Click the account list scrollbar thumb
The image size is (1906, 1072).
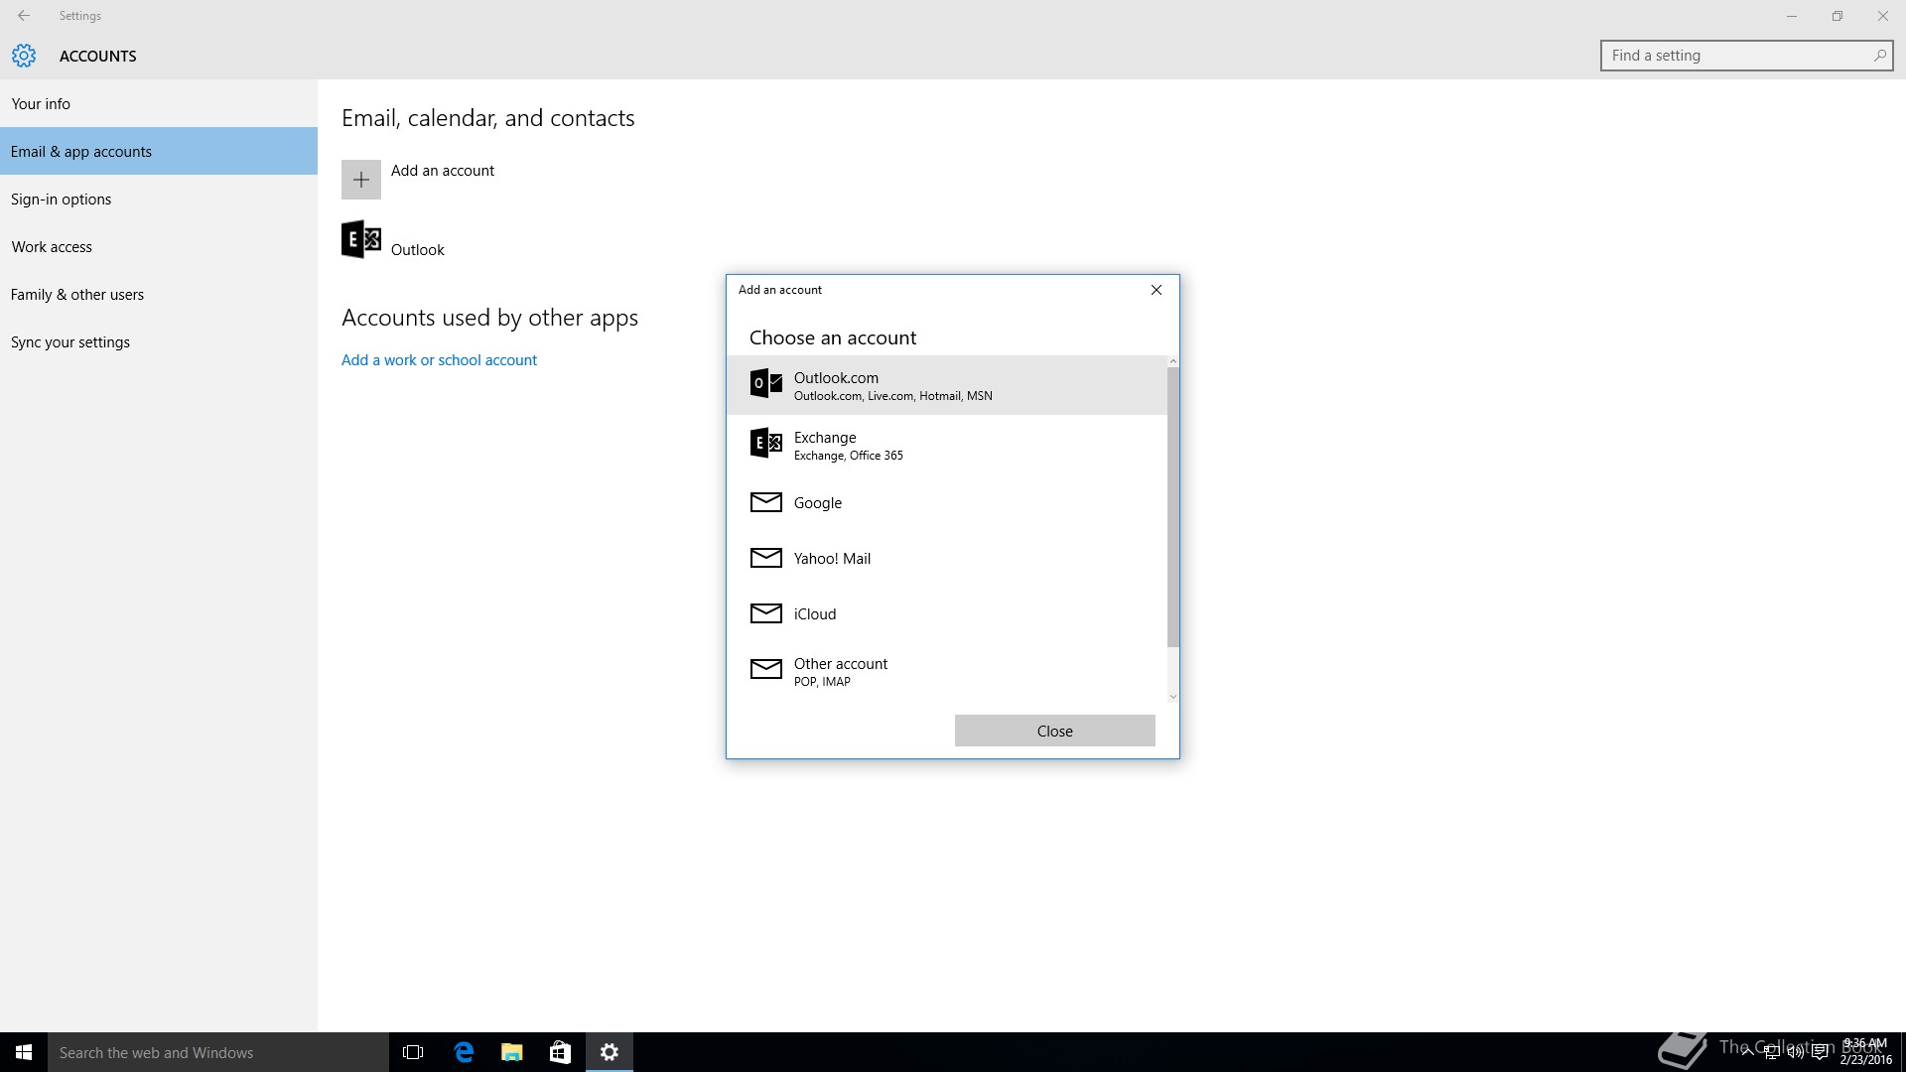pos(1172,507)
